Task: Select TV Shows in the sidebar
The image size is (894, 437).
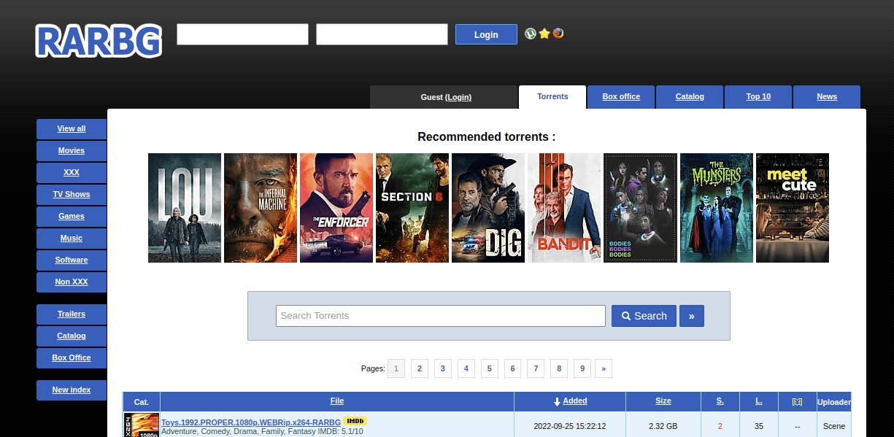Action: click(x=72, y=194)
